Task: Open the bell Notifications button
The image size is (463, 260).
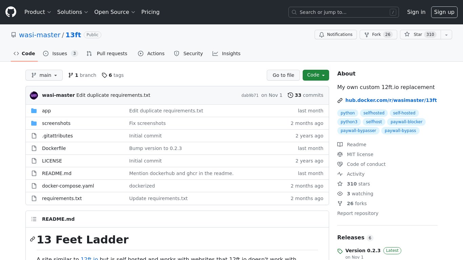Action: coord(336,35)
